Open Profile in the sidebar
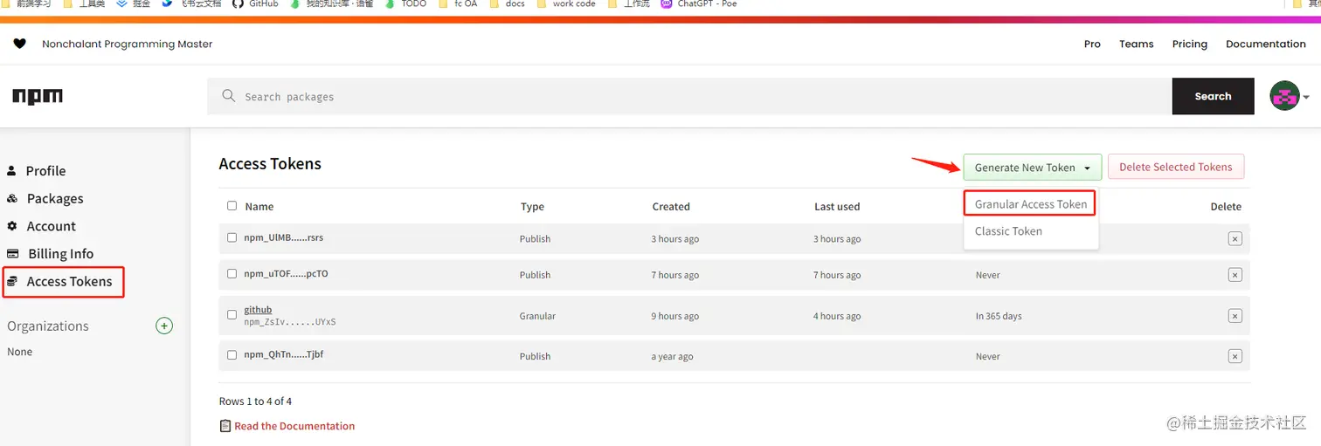The height and width of the screenshot is (446, 1321). [45, 170]
